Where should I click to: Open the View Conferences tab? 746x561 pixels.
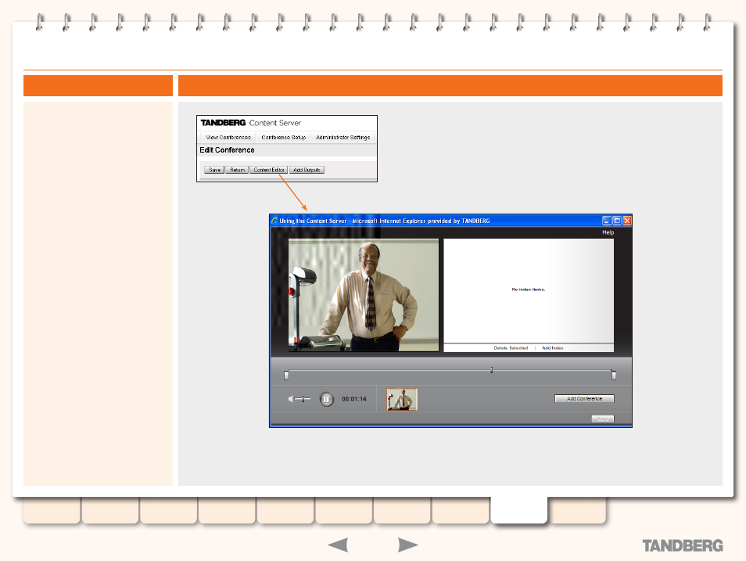[228, 137]
